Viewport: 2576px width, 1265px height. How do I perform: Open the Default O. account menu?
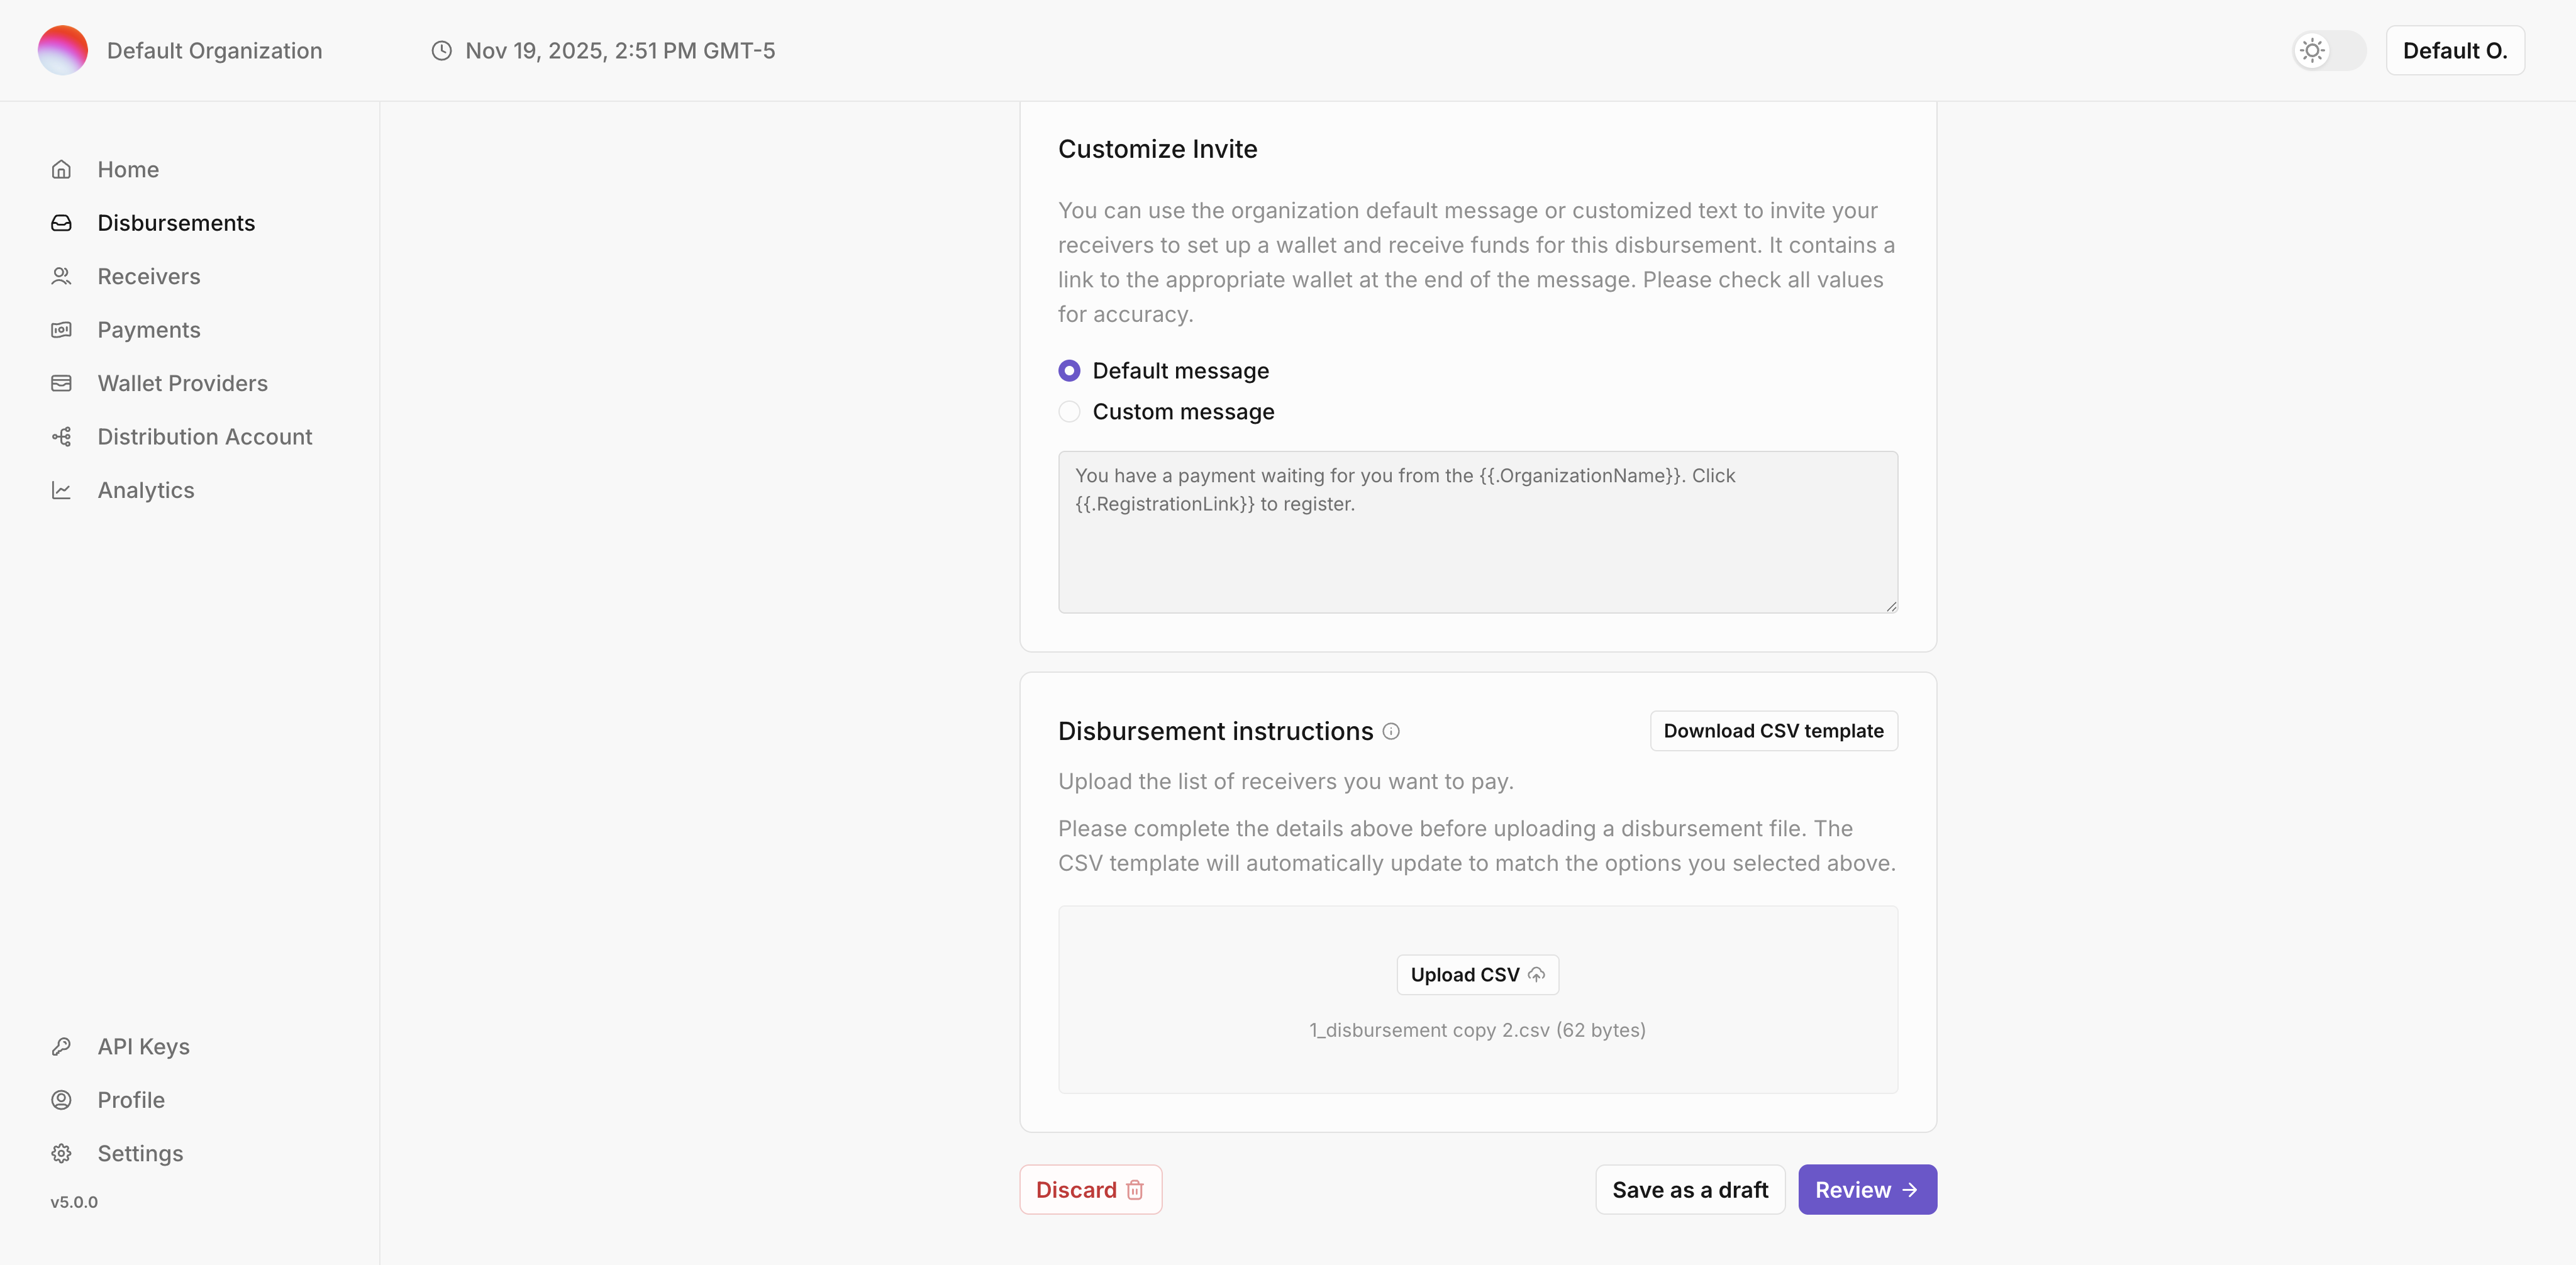(2454, 50)
